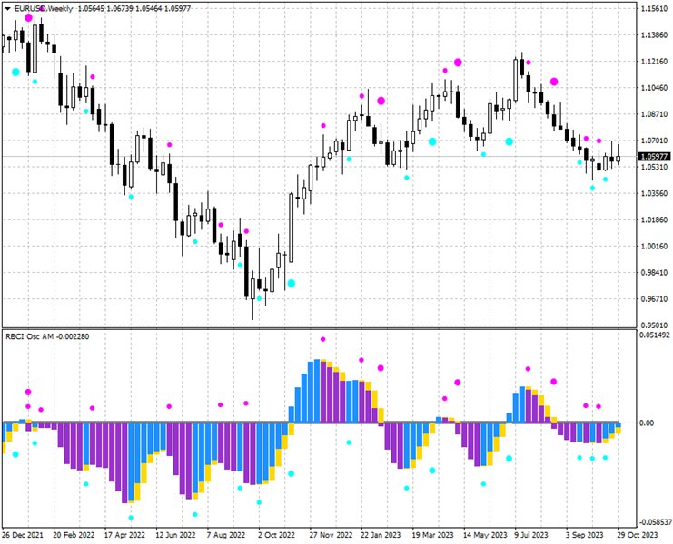Viewport: 673px width, 544px height.
Task: Click the 1.10460 price scale label
Action: pyautogui.click(x=654, y=88)
